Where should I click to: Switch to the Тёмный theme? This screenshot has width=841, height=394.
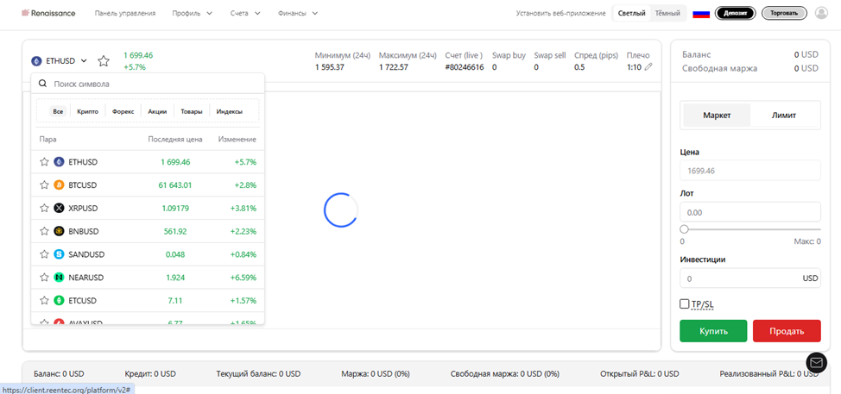[x=667, y=14]
